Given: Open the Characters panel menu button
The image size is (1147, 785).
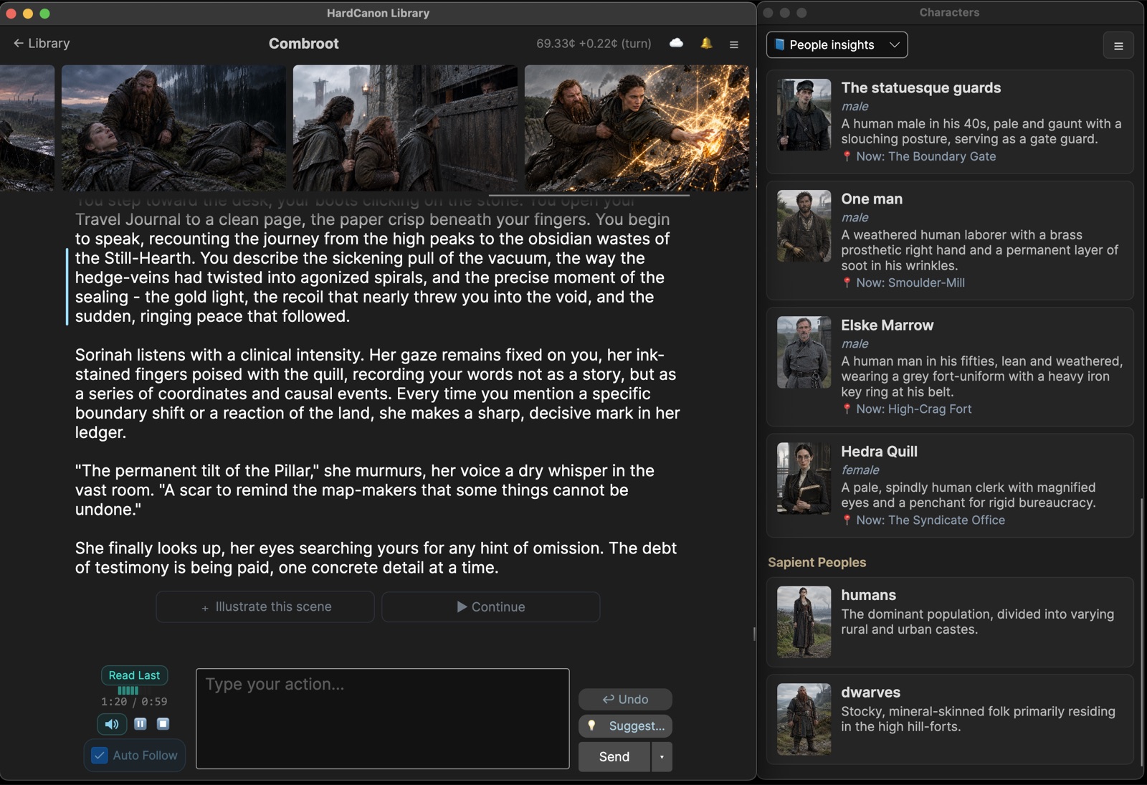Looking at the screenshot, I should [x=1118, y=46].
